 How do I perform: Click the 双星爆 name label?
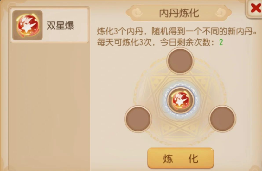(60, 26)
